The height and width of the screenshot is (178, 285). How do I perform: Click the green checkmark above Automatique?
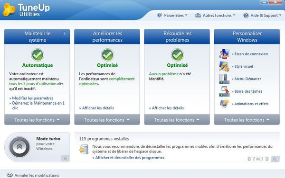click(x=38, y=55)
